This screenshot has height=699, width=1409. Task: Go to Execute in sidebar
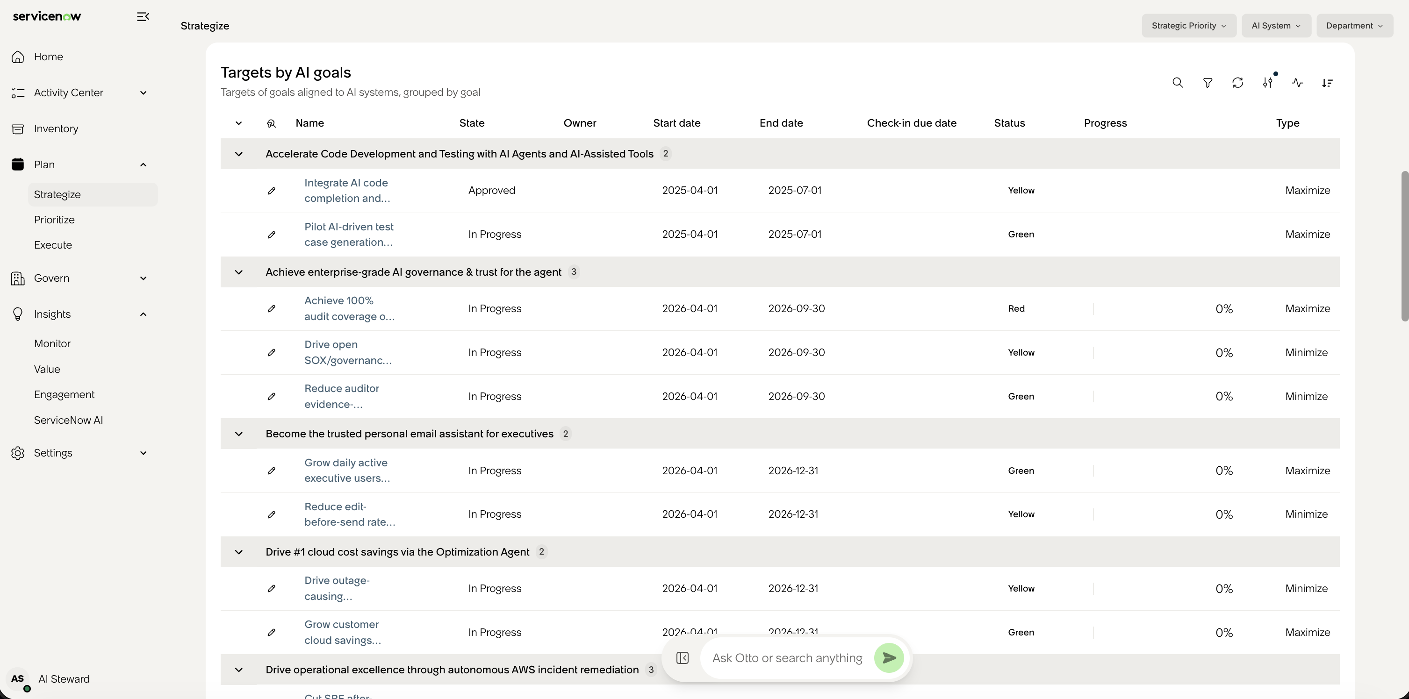(53, 245)
